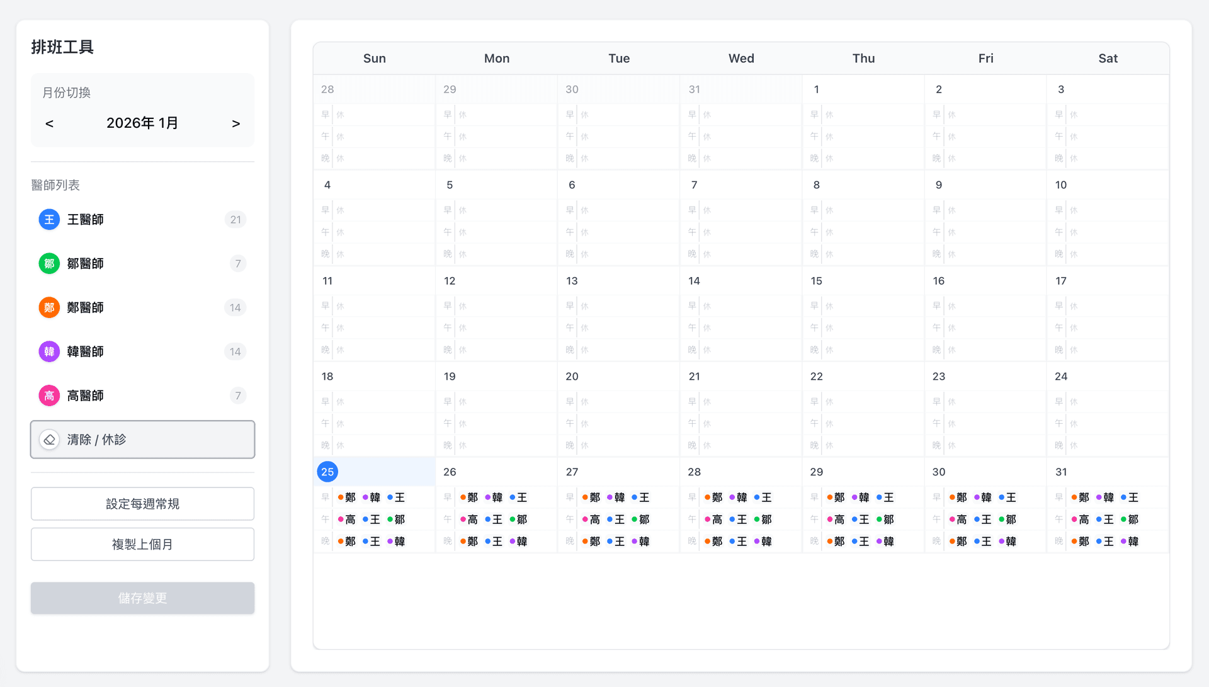
Task: Click the 複製上個月 copy last month button
Action: click(142, 544)
